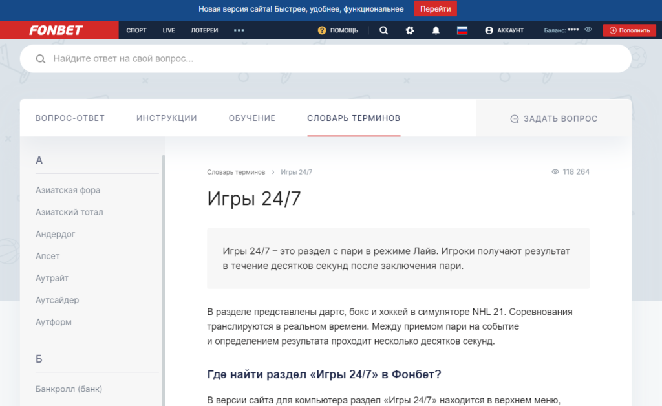Expand more menu with three dots

click(x=239, y=30)
